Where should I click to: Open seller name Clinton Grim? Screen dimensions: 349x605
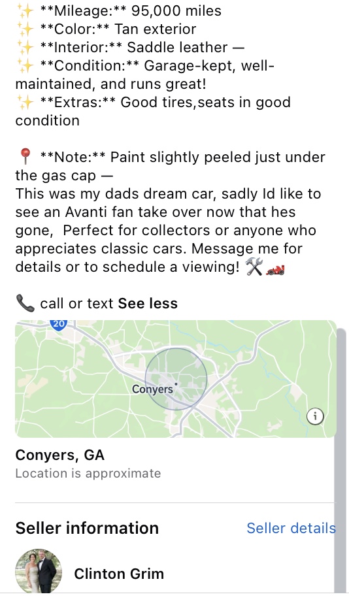[119, 574]
